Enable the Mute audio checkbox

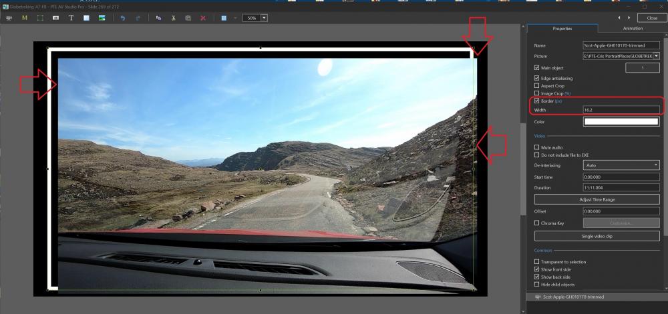point(537,147)
